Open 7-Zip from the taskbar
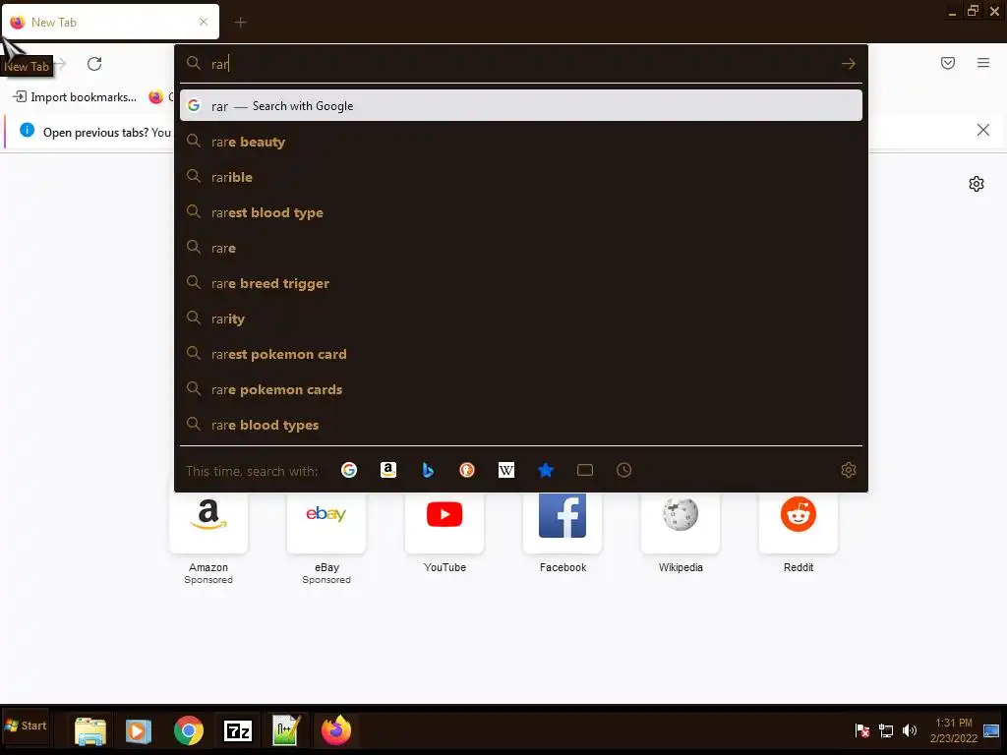The image size is (1007, 755). tap(238, 730)
